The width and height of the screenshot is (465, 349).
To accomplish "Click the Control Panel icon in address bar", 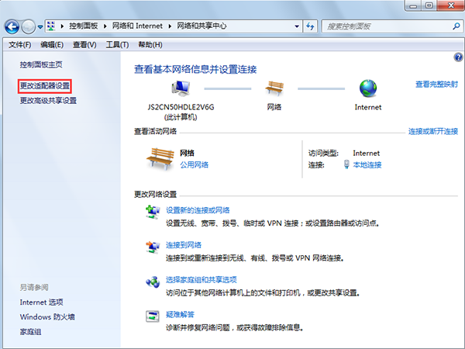I will [51, 26].
